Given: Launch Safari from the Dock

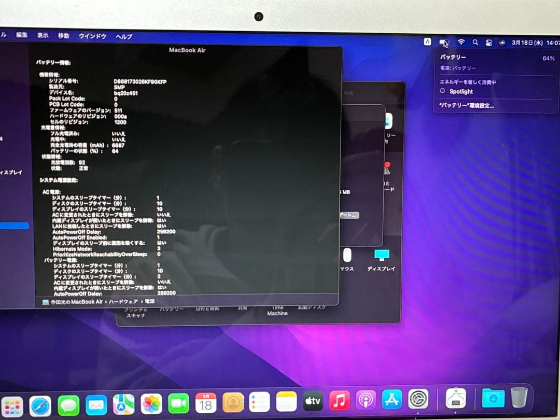Looking at the screenshot, I should pos(40,405).
